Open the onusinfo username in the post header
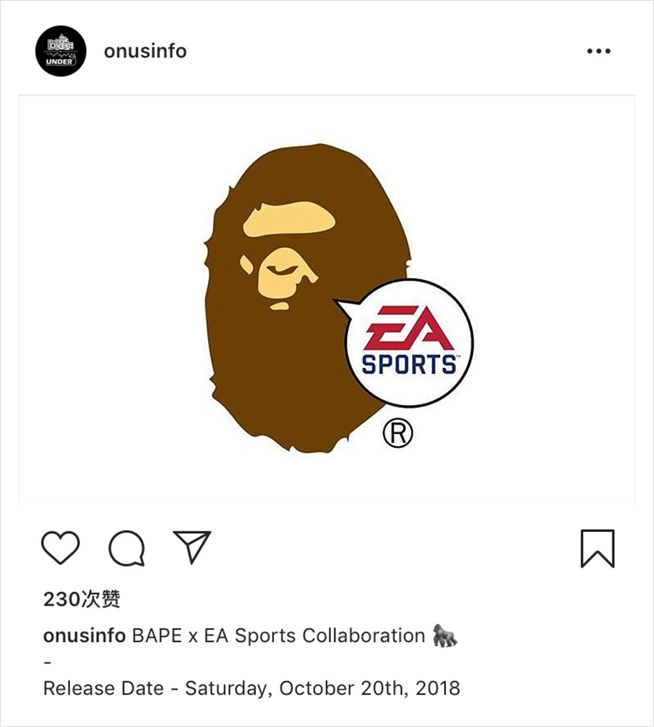 pyautogui.click(x=145, y=51)
